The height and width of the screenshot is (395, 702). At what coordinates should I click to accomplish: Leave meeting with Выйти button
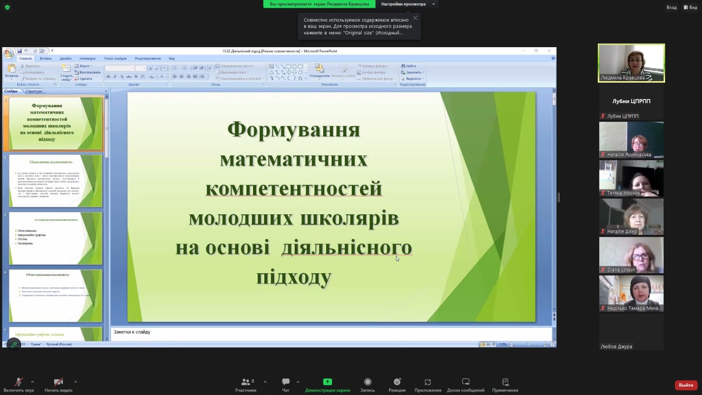coord(686,385)
